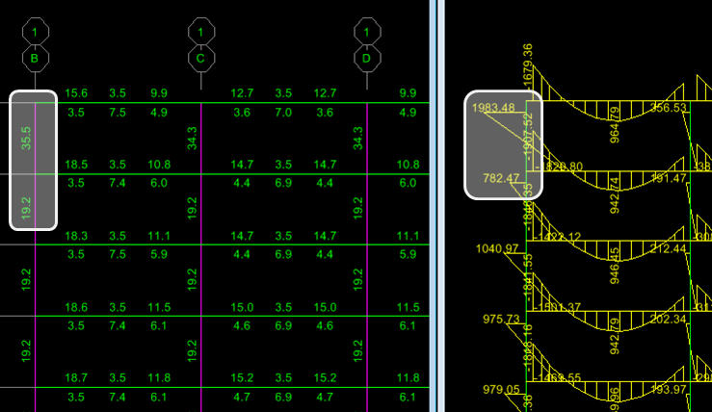Image resolution: width=712 pixels, height=412 pixels.
Task: Click the beam value 15.6
Action: pyautogui.click(x=76, y=93)
